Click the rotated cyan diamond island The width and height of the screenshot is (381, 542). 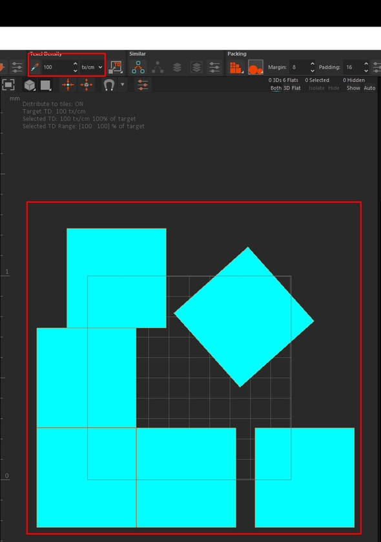point(243,317)
